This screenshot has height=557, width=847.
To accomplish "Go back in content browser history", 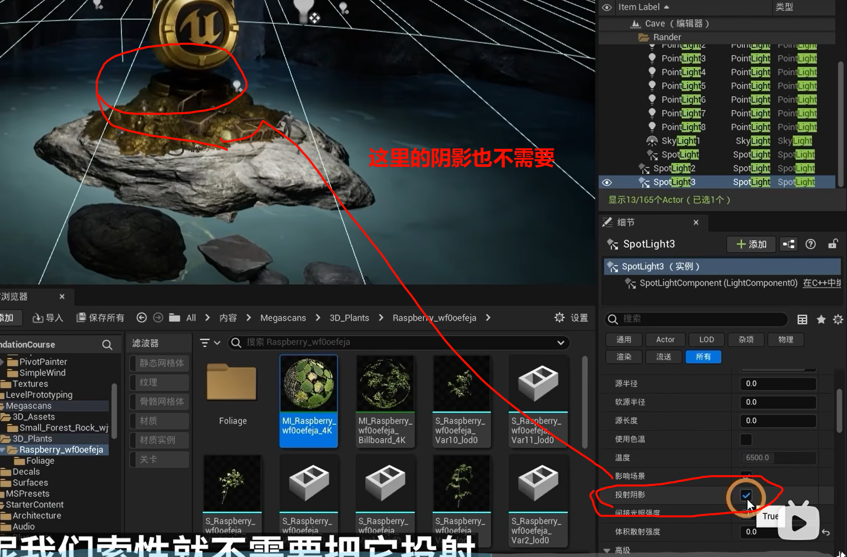I will click(x=142, y=318).
